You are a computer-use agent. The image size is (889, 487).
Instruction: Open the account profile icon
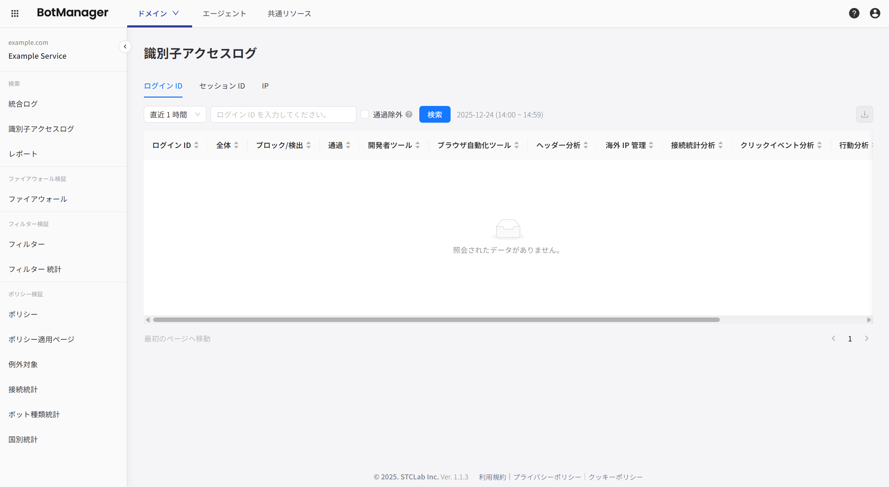(x=875, y=13)
